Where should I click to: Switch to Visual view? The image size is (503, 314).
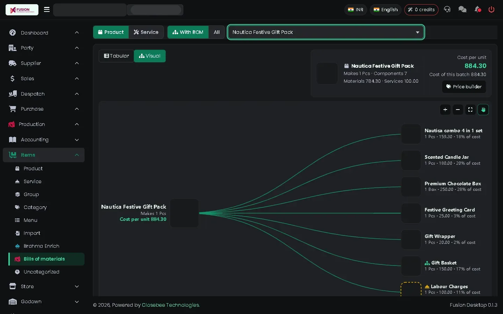tap(150, 56)
